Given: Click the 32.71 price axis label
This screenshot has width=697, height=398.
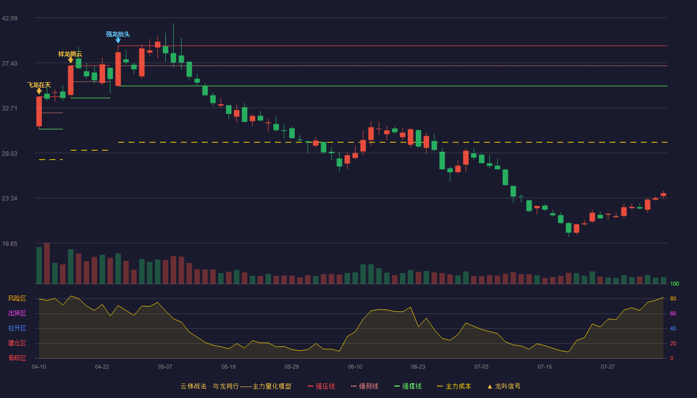Looking at the screenshot, I should [9, 108].
